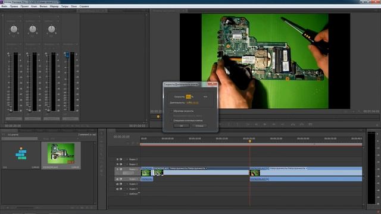Enable the ripple edit shifting clips checkbox
Screen dimensions: 381x214
tap(171, 120)
